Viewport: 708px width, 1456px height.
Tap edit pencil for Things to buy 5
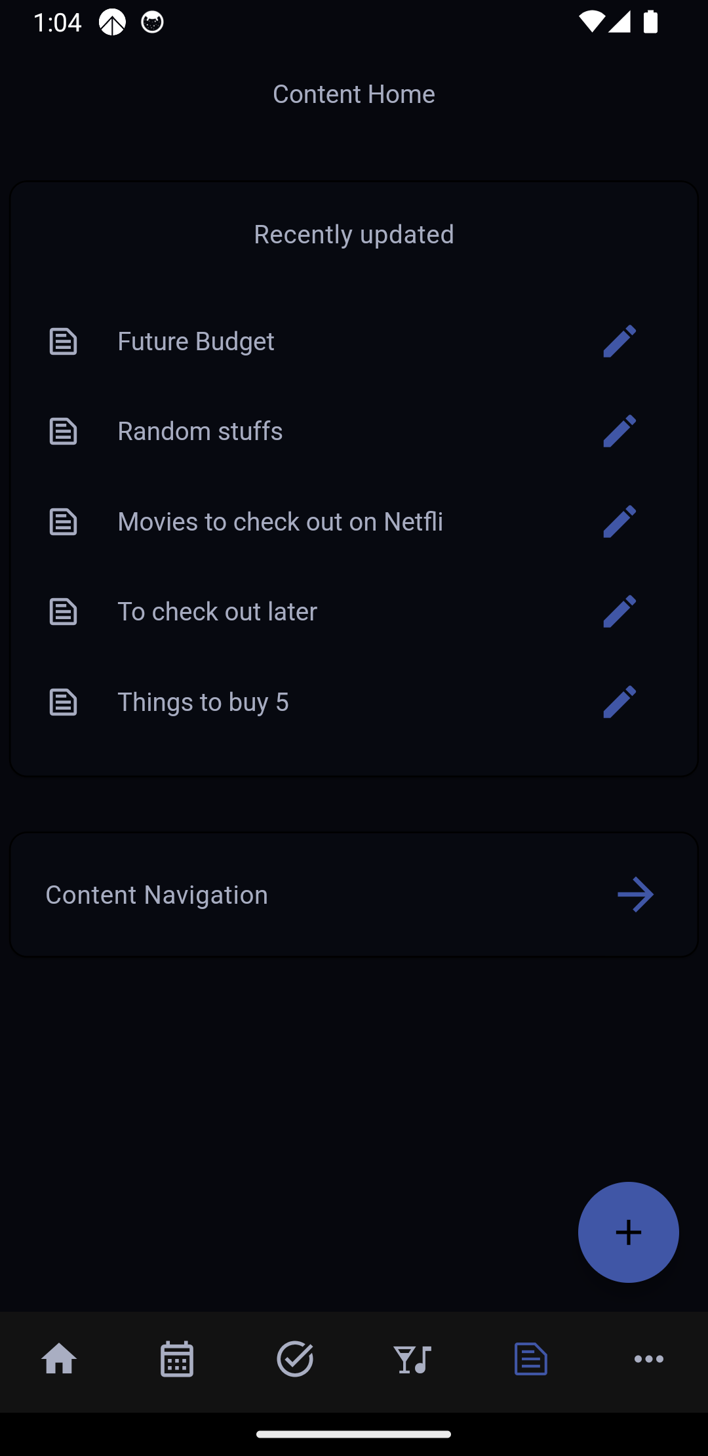[x=619, y=702]
